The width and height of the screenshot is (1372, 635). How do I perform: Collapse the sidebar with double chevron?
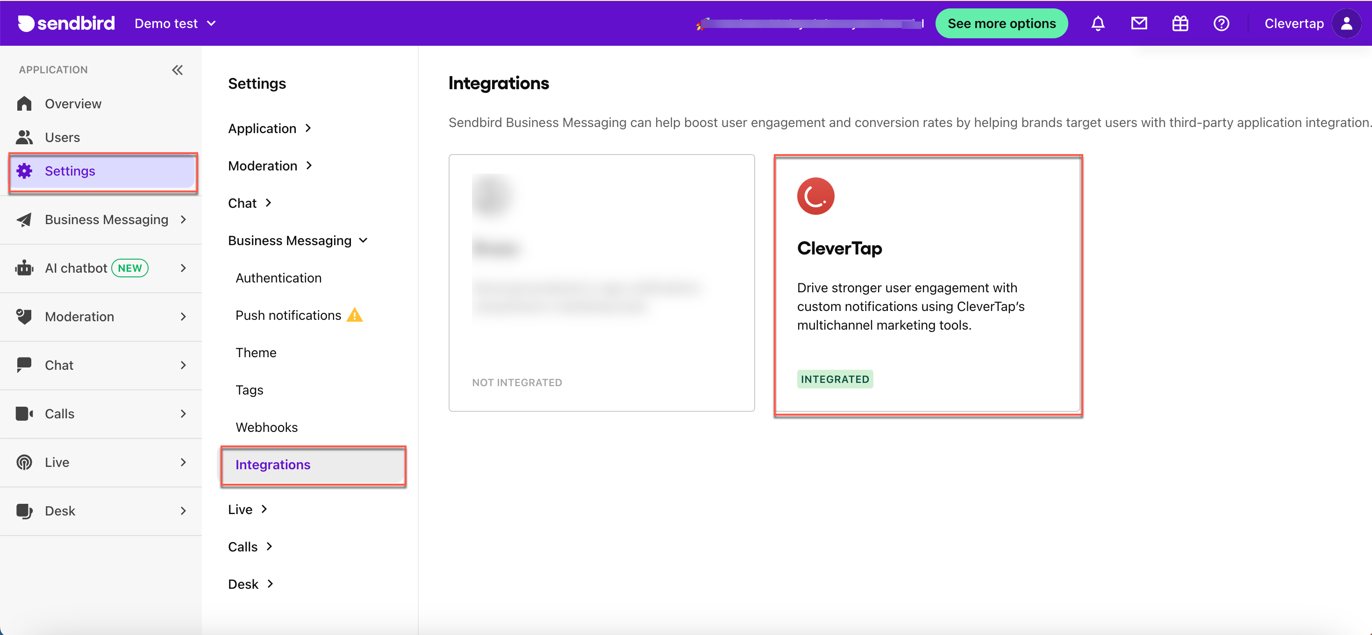click(x=178, y=70)
